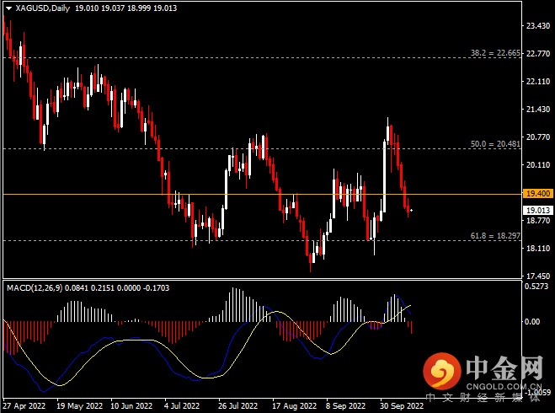This screenshot has height=413, width=555.
Task: Select the current price tag 19.013
Action: coord(537,211)
